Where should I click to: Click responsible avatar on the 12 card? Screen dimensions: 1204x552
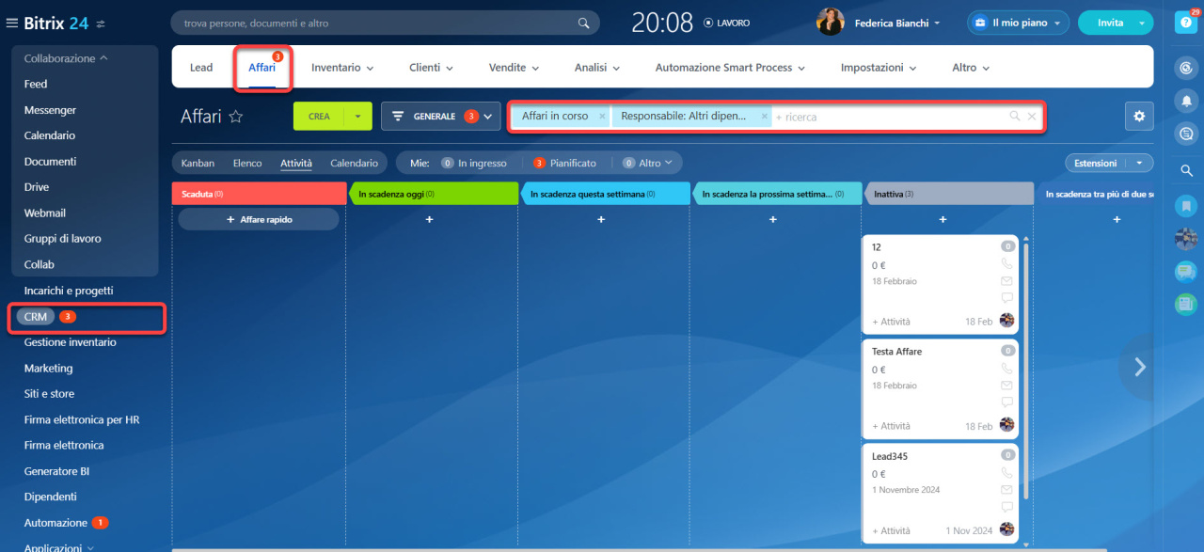pyautogui.click(x=1007, y=321)
